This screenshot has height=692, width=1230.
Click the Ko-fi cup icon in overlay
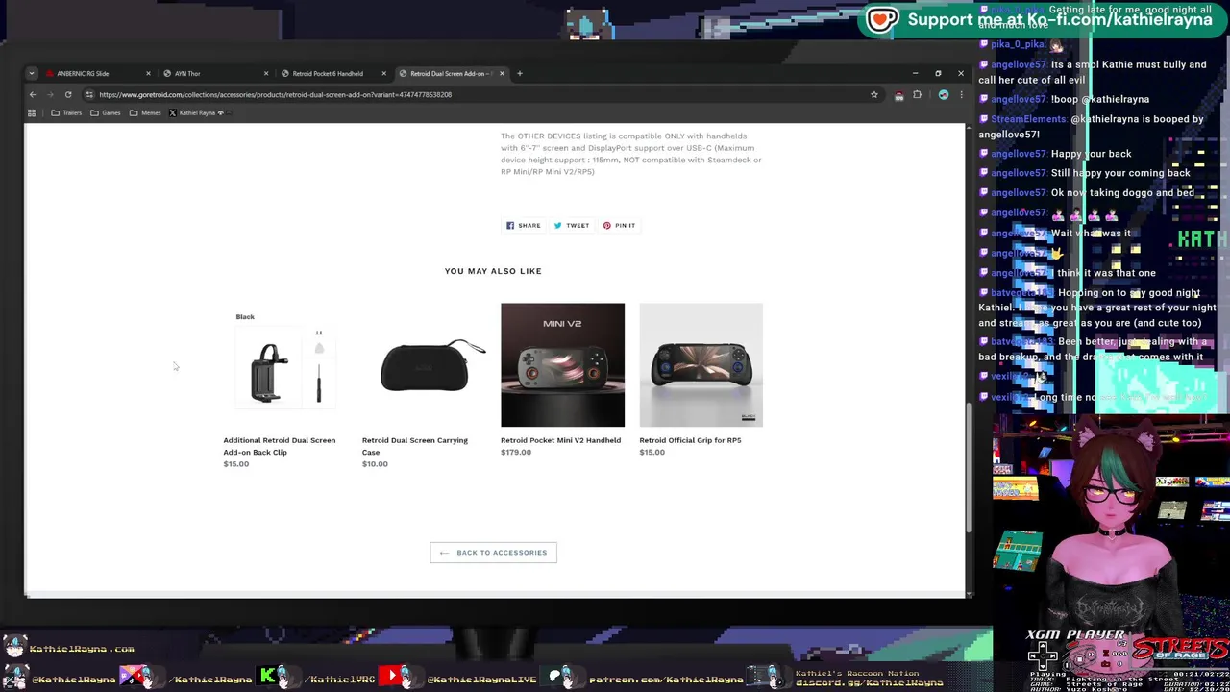point(882,19)
